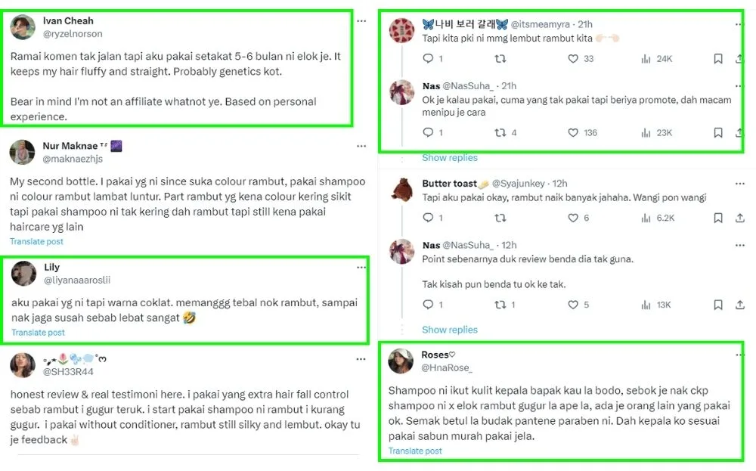756x471 pixels.
Task: Show replies under Nas's 21h tweet
Action: 450,158
